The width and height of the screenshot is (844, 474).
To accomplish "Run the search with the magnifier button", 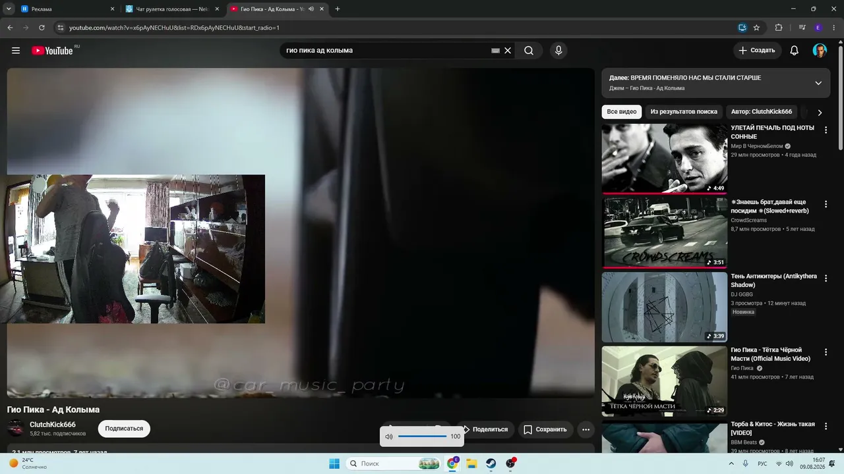I will [x=529, y=51].
